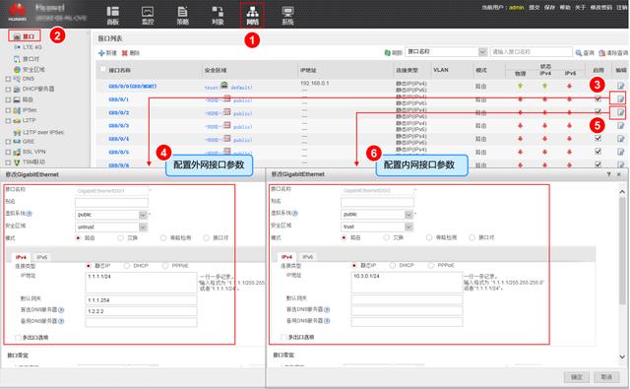
Task: Click the question mark help icon in right dialog title
Action: 609,174
